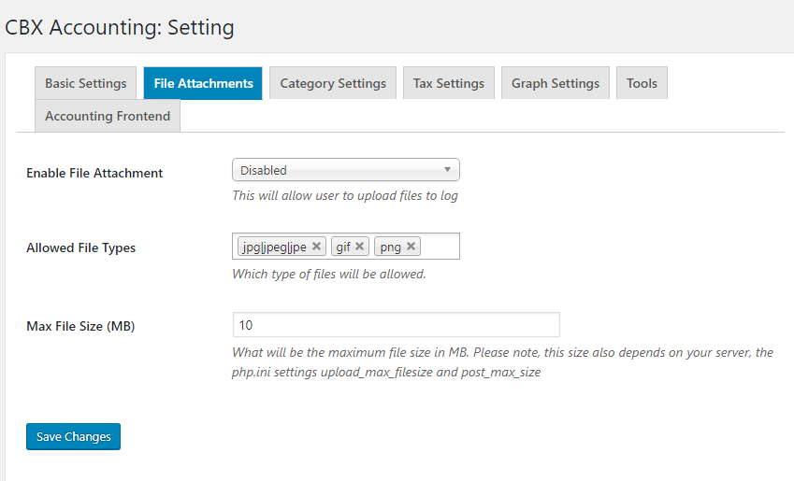
Task: Switch to Accounting Frontend tab
Action: click(x=108, y=116)
